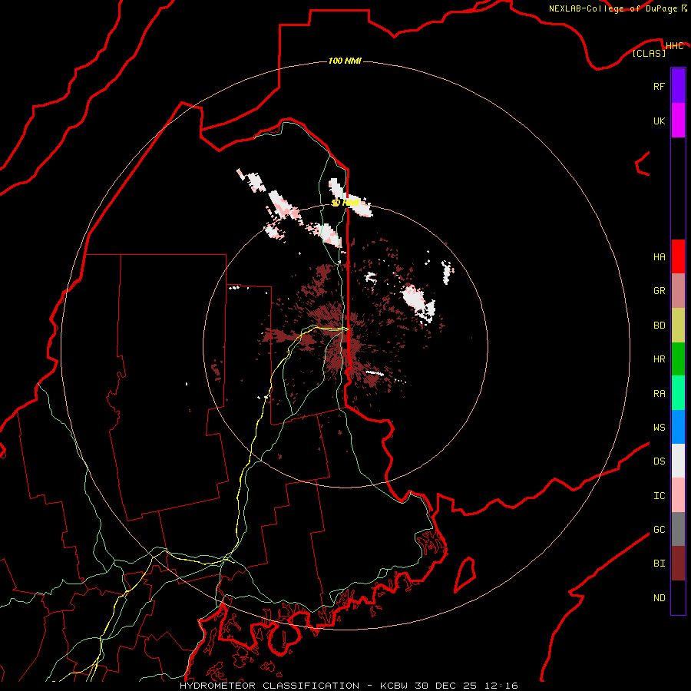Click the KCBW radar site identifier

394,686
